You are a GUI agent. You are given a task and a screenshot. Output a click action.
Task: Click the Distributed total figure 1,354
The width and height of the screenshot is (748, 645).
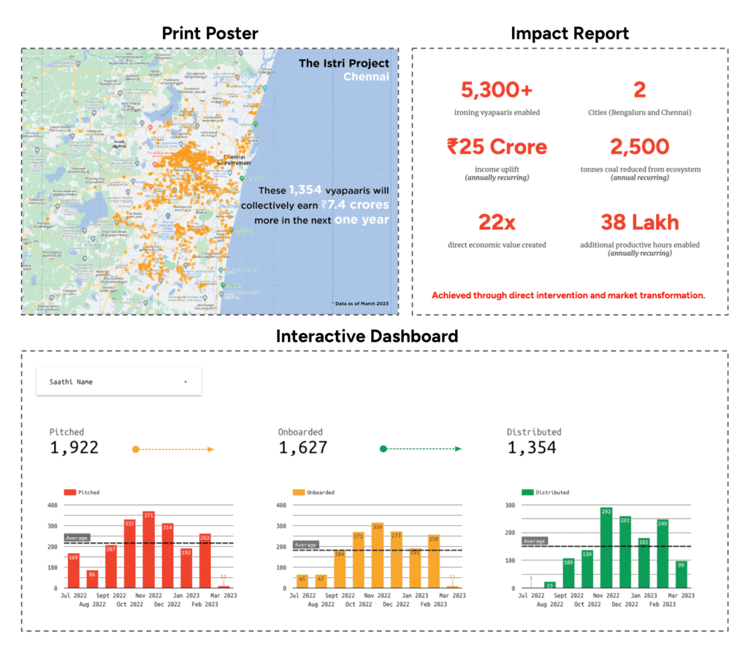click(533, 446)
